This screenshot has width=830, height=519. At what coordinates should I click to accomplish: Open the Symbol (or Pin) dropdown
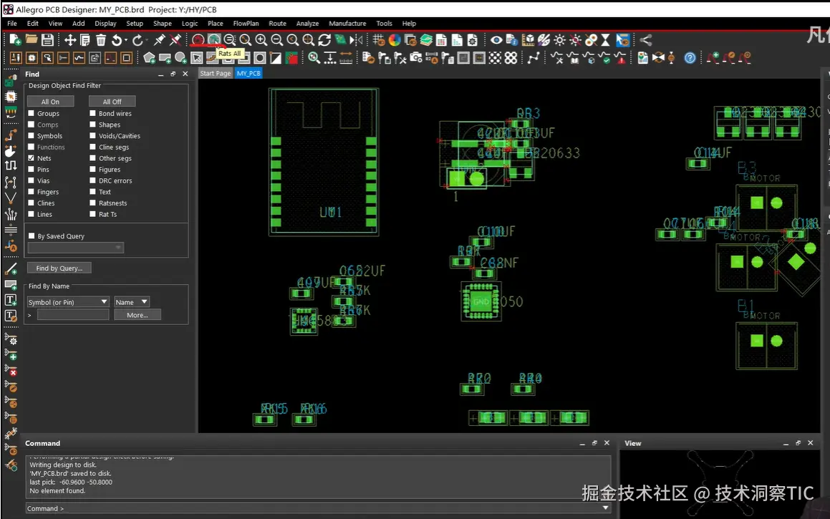click(68, 302)
